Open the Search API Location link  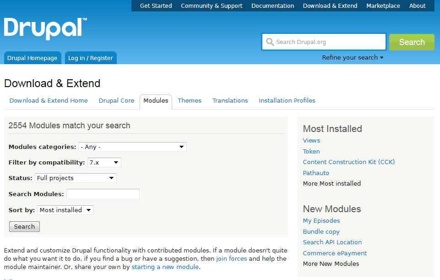332,242
